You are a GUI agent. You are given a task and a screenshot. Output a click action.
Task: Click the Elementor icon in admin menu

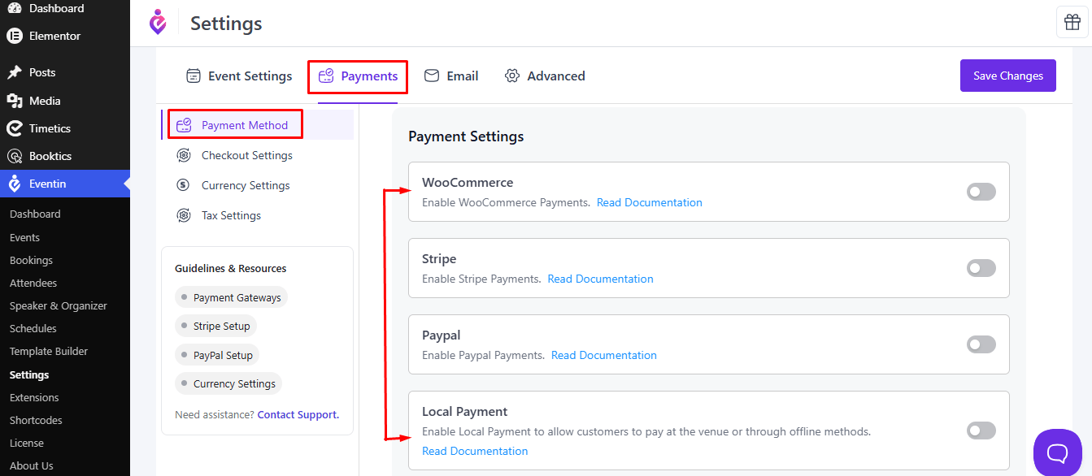tap(14, 36)
